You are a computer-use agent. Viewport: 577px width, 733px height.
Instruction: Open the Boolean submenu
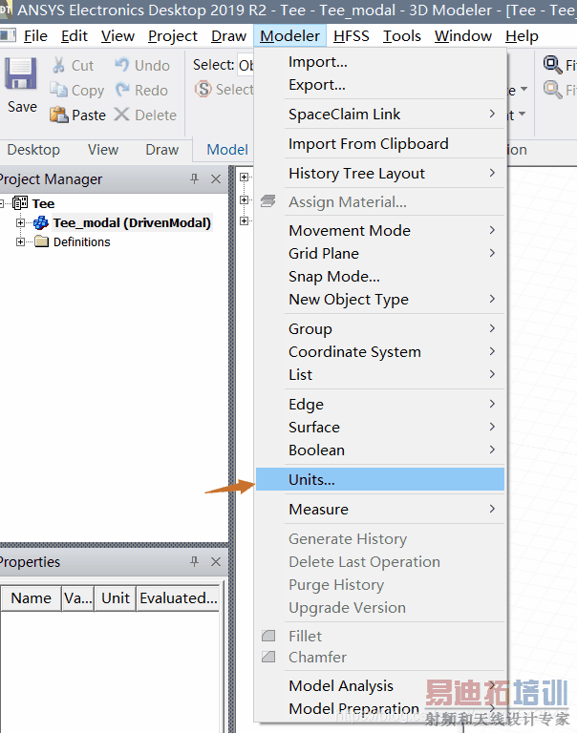tap(380, 450)
